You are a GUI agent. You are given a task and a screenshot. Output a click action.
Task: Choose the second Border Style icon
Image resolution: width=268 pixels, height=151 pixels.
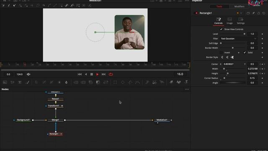click(227, 57)
